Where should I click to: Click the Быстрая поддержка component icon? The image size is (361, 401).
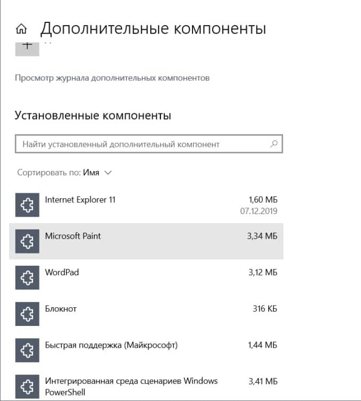point(27,350)
